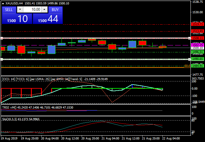Viewport: 205px width, 142px height.
Task: Click the 10.00 volume input field
Action: pyautogui.click(x=32, y=9)
